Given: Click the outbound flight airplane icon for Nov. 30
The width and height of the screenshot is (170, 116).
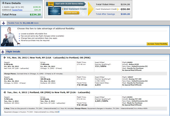Looking at the screenshot, I should 5,58.
